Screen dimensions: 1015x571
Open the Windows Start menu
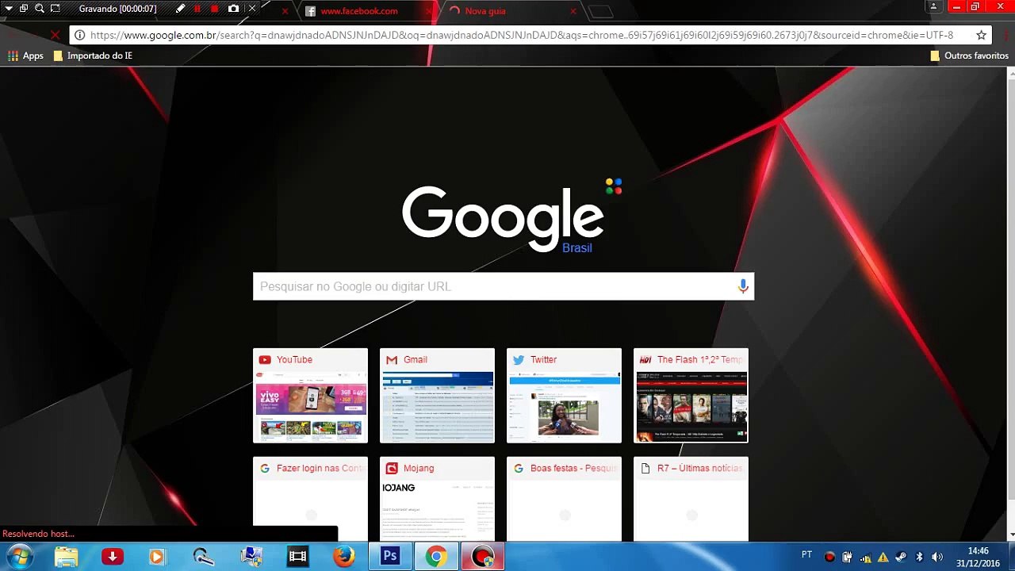click(20, 556)
